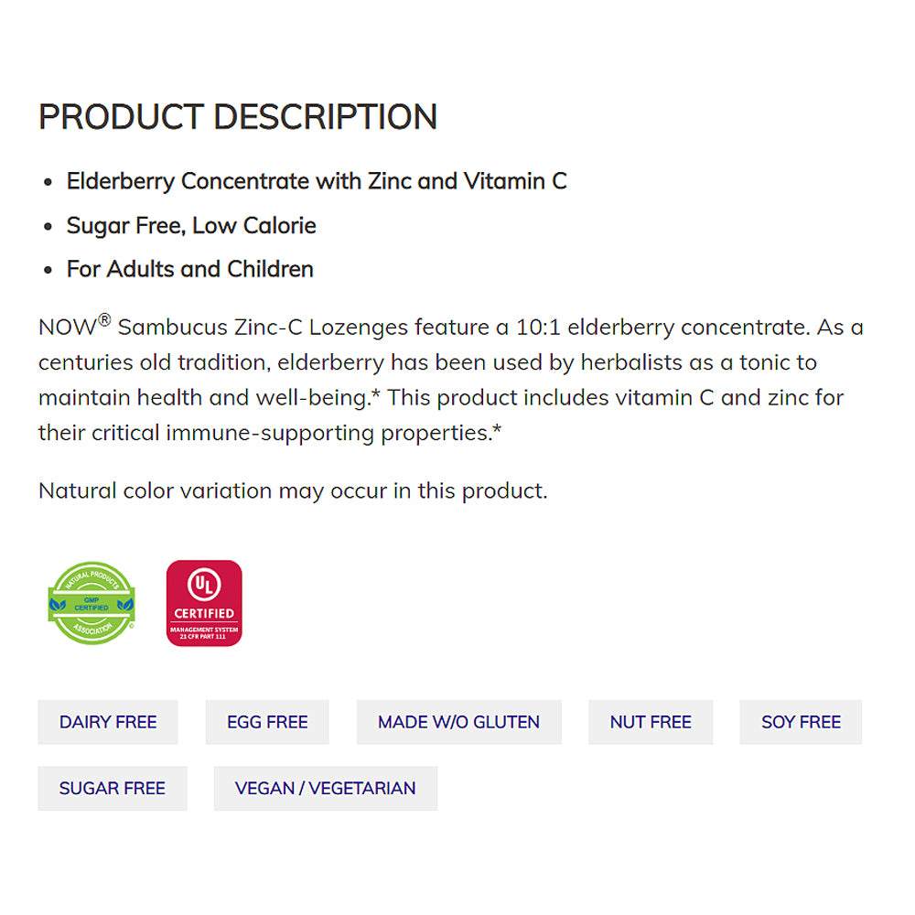
Task: Click "centuries old tradition" in the paragraph
Action: pos(153,362)
